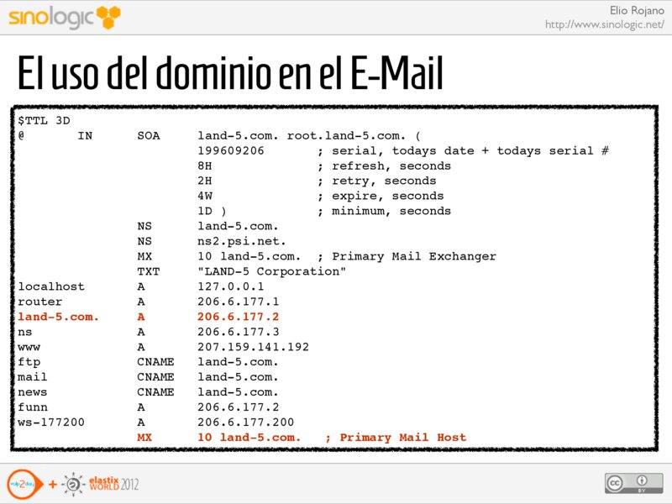Click the red 'Primary Mail Host' MX line
This screenshot has width=672, height=504.
[x=302, y=438]
